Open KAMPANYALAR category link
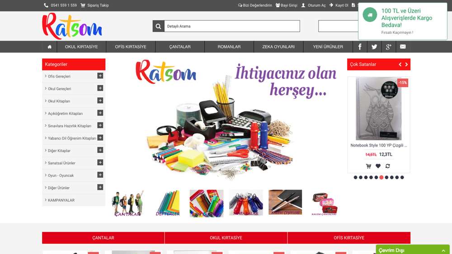Screen dimensions: 452x254 click(61, 200)
